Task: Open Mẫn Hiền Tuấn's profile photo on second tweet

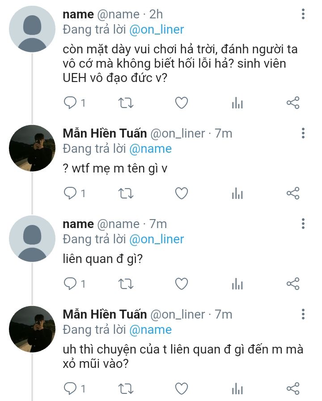Action: coord(32,148)
